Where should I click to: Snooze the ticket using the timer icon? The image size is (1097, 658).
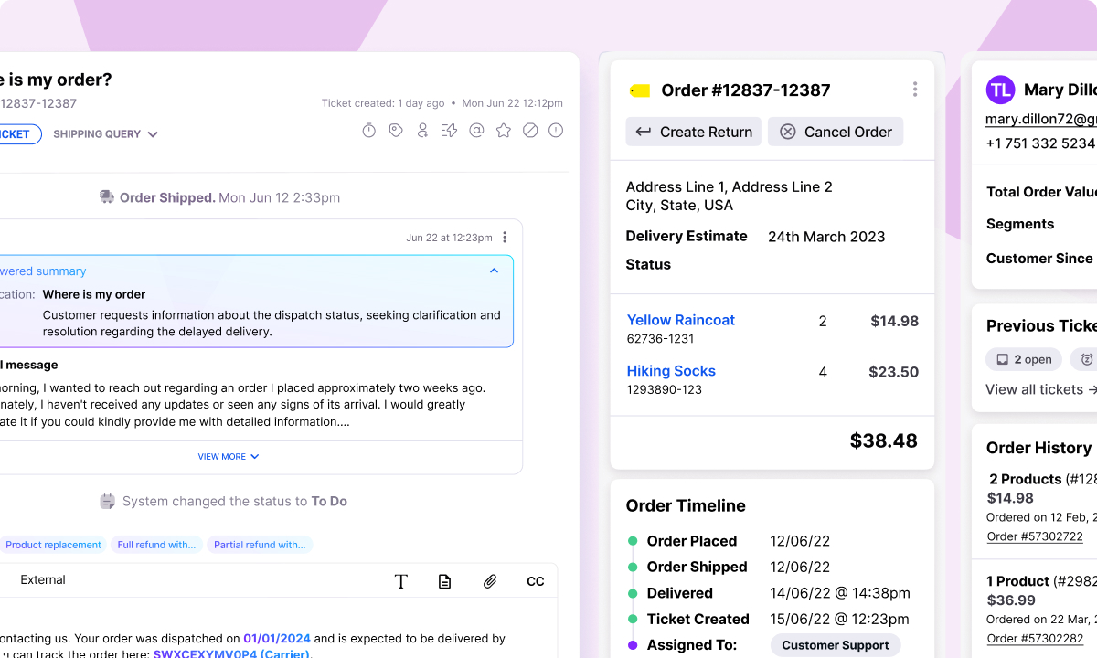point(368,131)
